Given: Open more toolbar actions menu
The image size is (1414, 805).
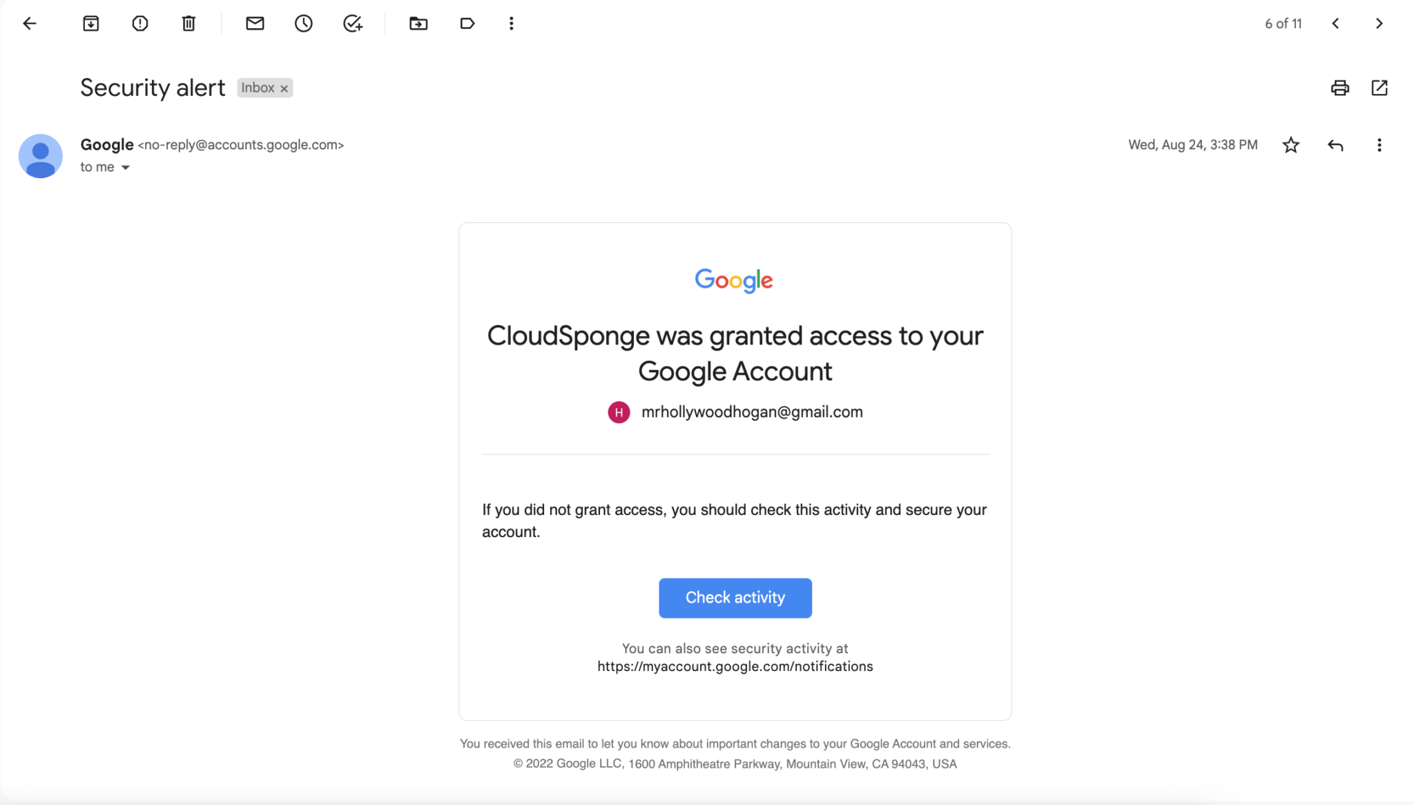Looking at the screenshot, I should click(510, 23).
